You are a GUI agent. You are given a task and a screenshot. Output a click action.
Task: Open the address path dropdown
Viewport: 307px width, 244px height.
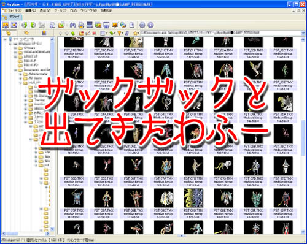303,32
